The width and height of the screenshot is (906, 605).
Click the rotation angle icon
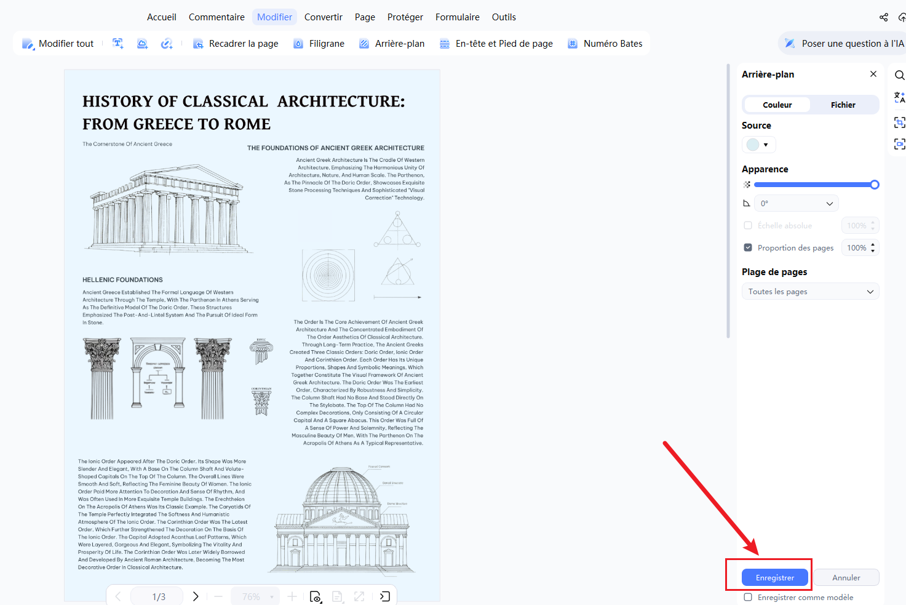(747, 204)
